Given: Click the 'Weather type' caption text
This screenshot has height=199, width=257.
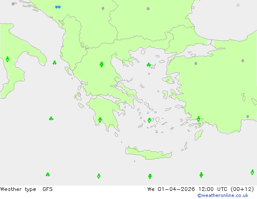Looking at the screenshot, I should pos(18,189).
